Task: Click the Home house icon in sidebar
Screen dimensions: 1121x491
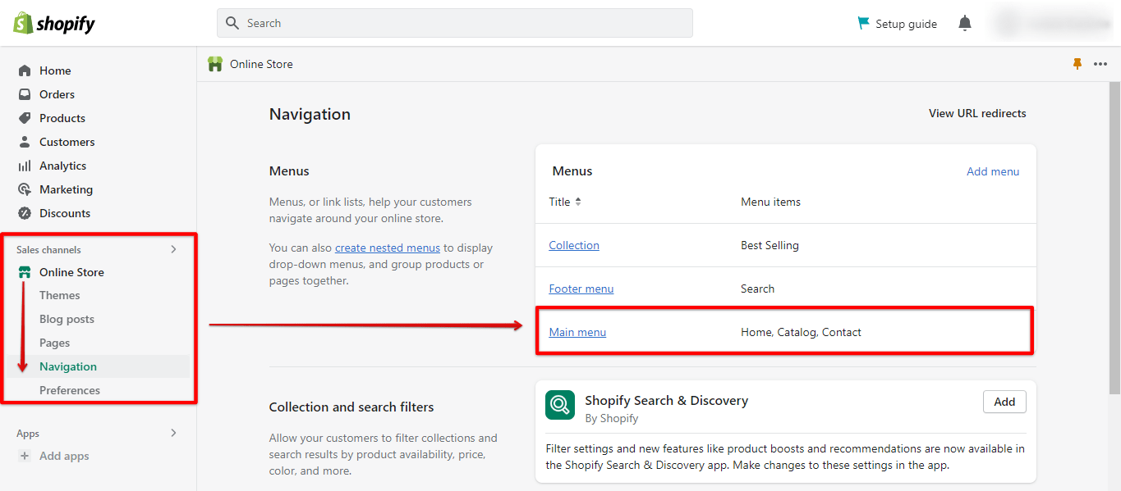Action: (25, 70)
